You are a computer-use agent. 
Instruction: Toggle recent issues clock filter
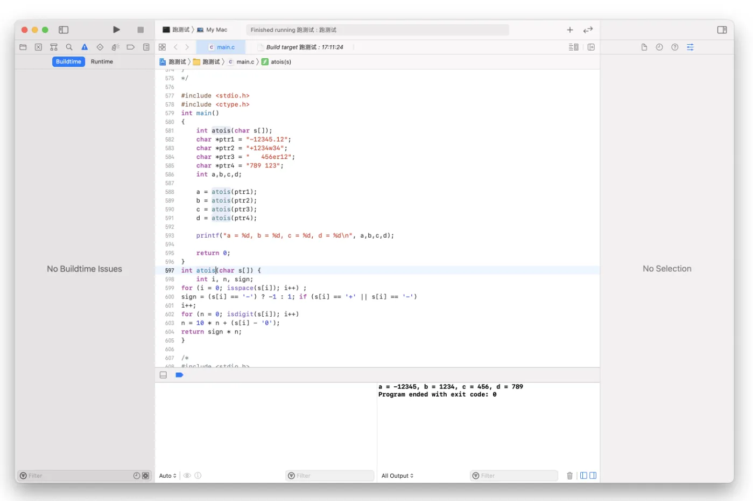[137, 476]
